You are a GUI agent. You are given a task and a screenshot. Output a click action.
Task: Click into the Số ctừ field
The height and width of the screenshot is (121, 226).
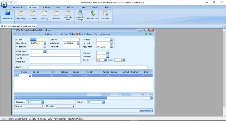pyautogui.click(x=38, y=40)
